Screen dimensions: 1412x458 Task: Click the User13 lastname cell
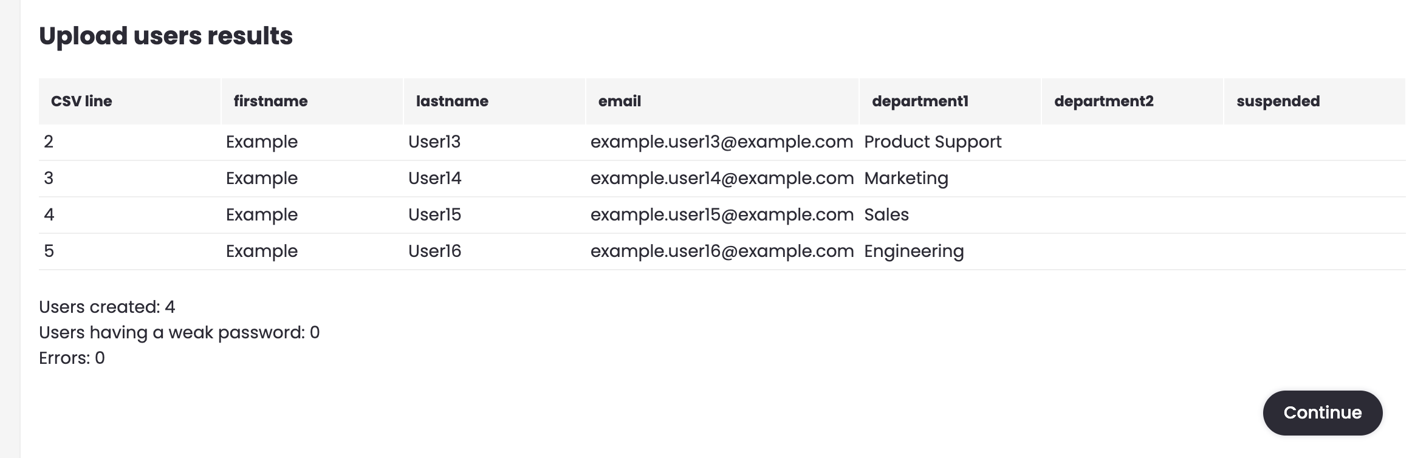point(494,142)
